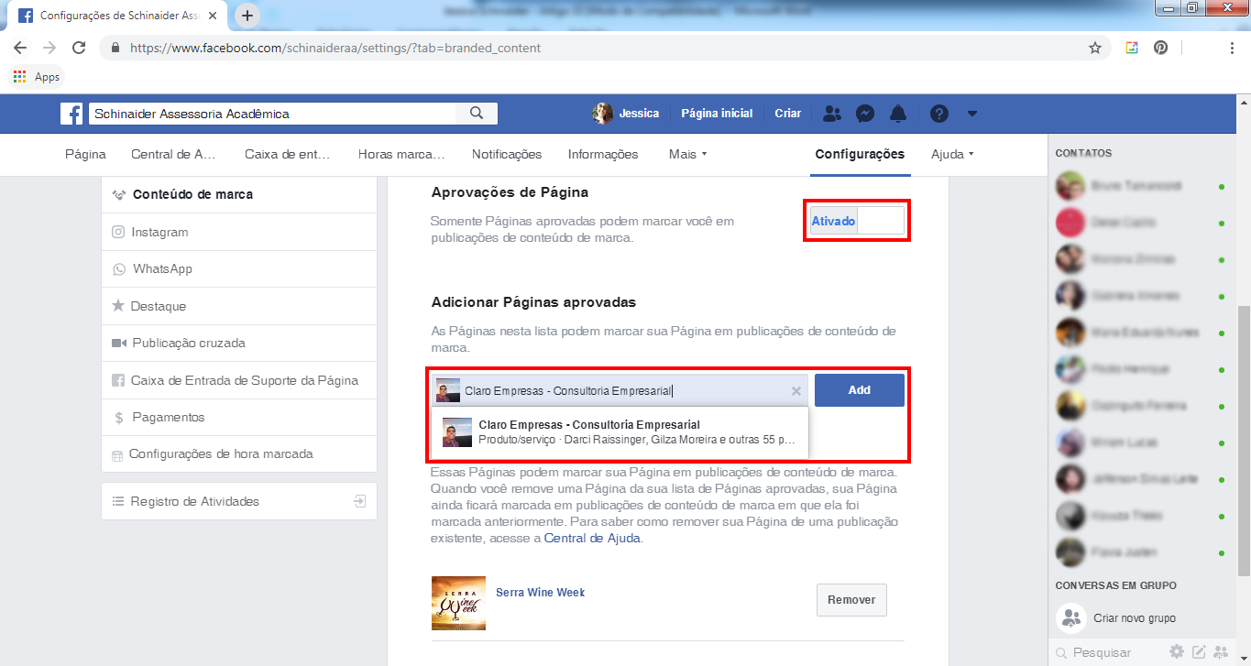Switch to Notificações tab
1251x666 pixels.
[x=507, y=154]
